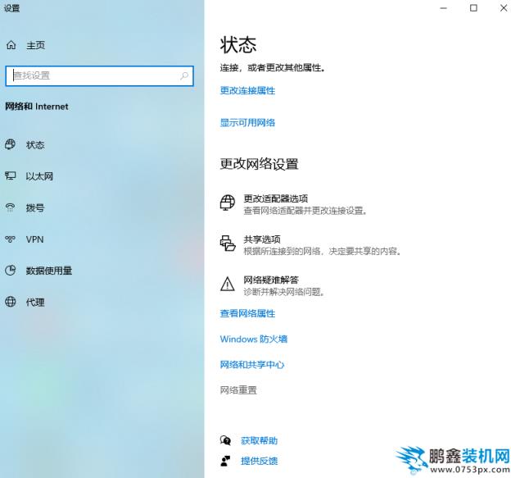Click the globe icon beside 代理
The height and width of the screenshot is (478, 511).
10,302
